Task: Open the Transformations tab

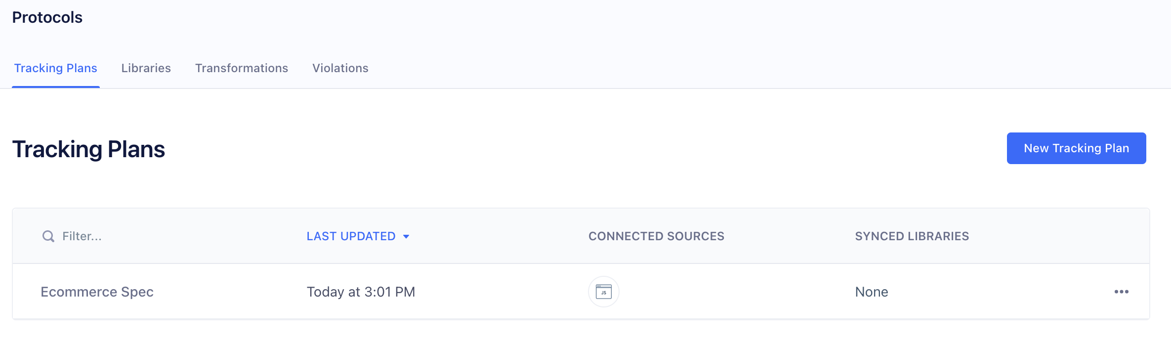Action: point(241,68)
